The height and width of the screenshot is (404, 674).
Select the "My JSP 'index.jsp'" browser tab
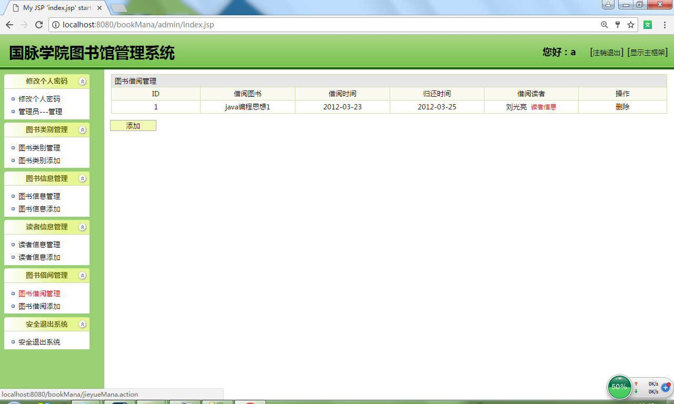pyautogui.click(x=47, y=8)
